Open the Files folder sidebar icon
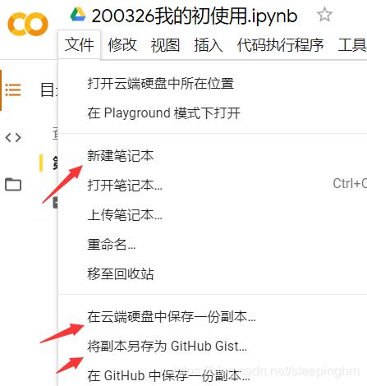 [13, 184]
